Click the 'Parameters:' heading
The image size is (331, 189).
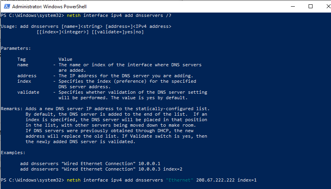tap(16, 48)
